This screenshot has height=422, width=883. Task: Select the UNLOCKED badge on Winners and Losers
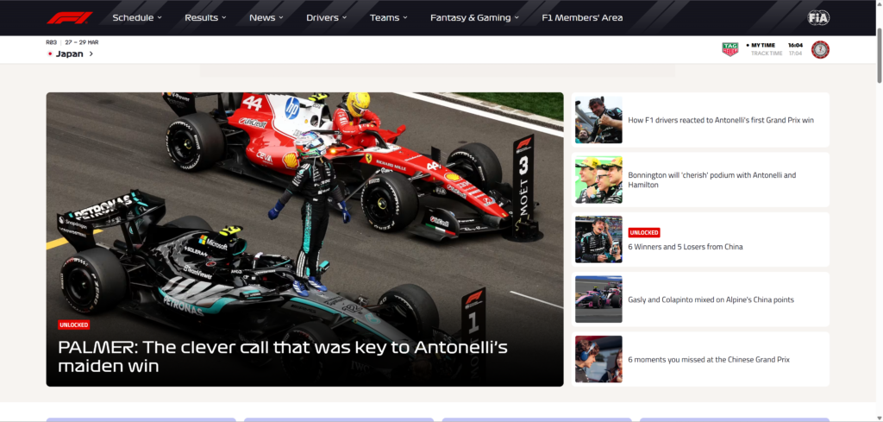(643, 233)
